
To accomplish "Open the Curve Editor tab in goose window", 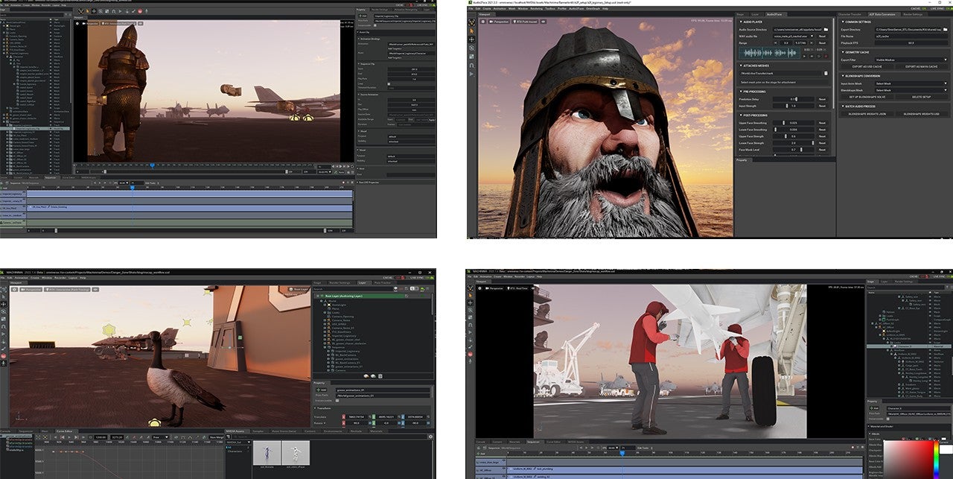I will click(66, 431).
